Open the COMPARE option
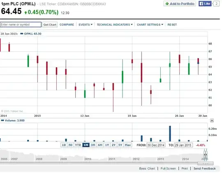222x174 pixels. point(67,25)
